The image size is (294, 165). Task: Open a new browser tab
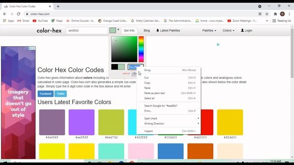click(58, 6)
